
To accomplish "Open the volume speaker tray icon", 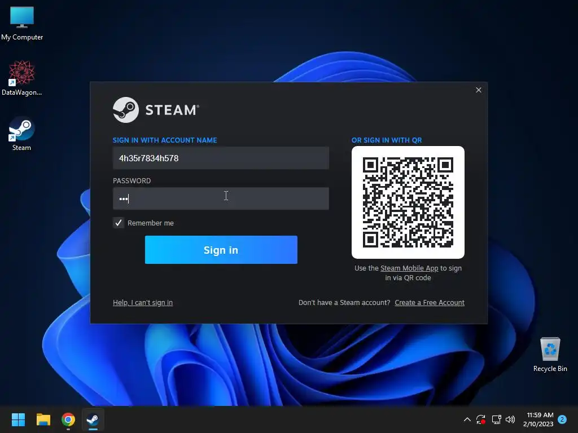I will tap(510, 419).
